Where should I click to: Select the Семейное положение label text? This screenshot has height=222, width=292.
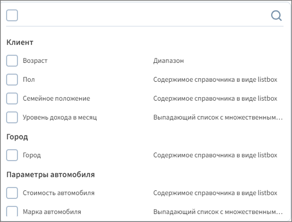point(56,99)
